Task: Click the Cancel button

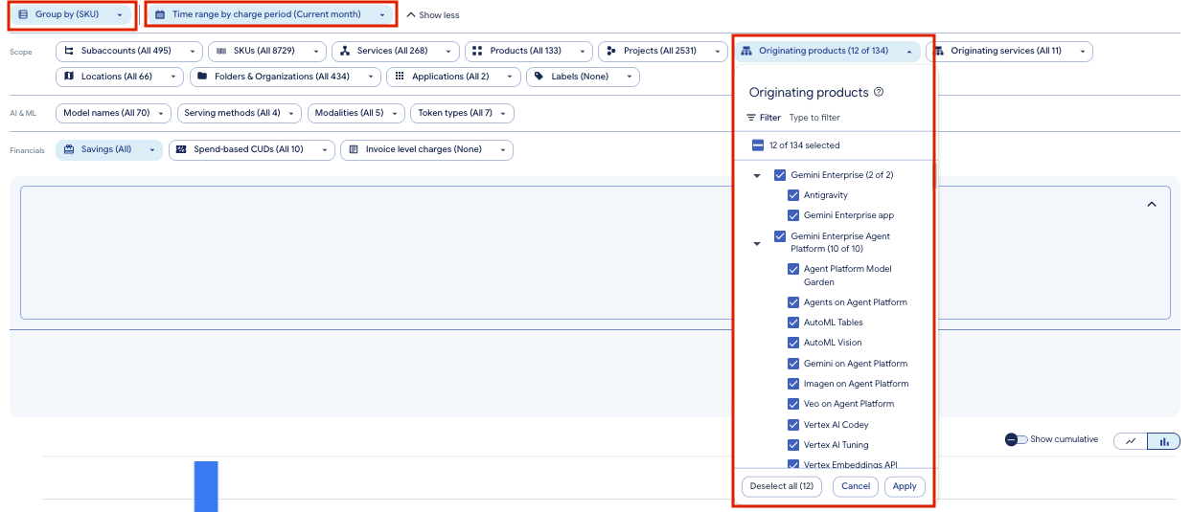Action: click(856, 486)
